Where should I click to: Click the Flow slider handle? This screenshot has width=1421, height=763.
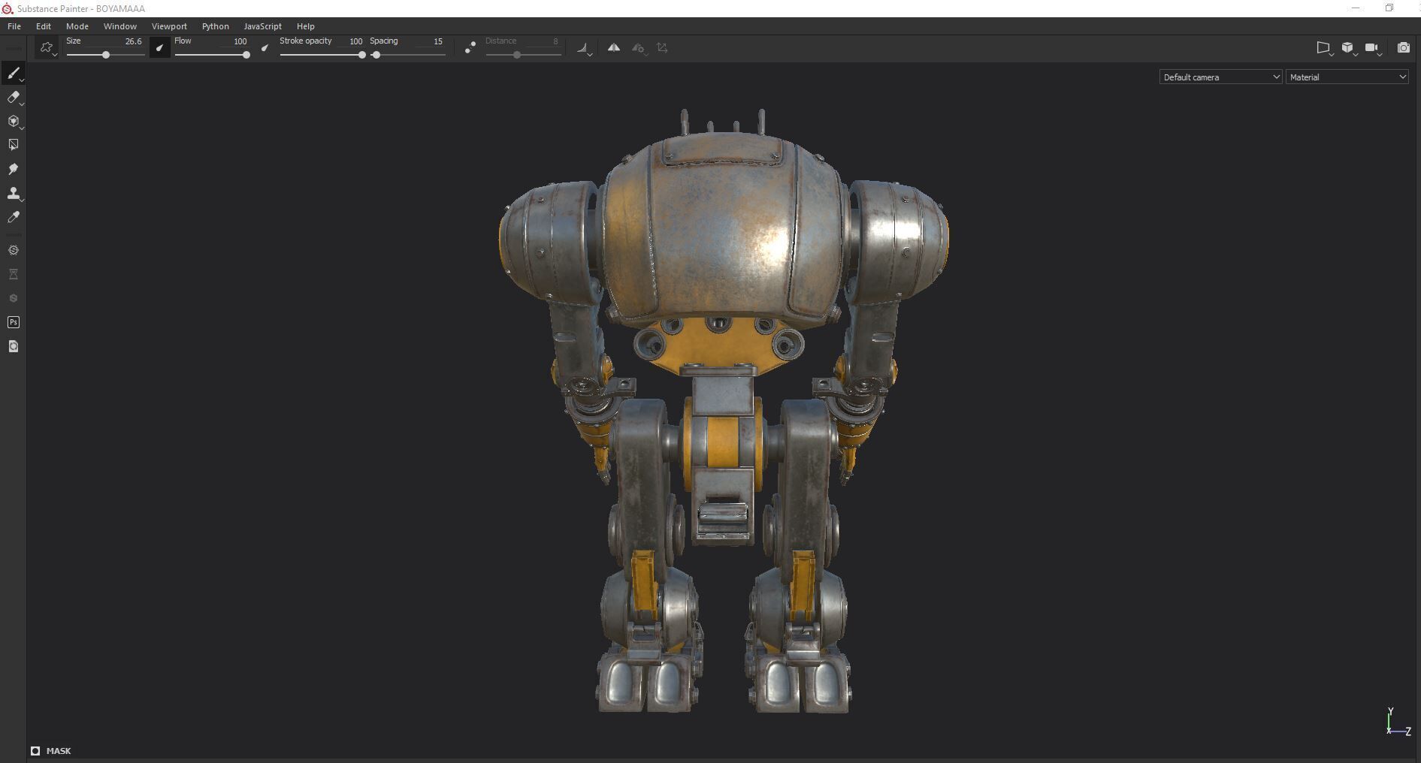(x=246, y=55)
